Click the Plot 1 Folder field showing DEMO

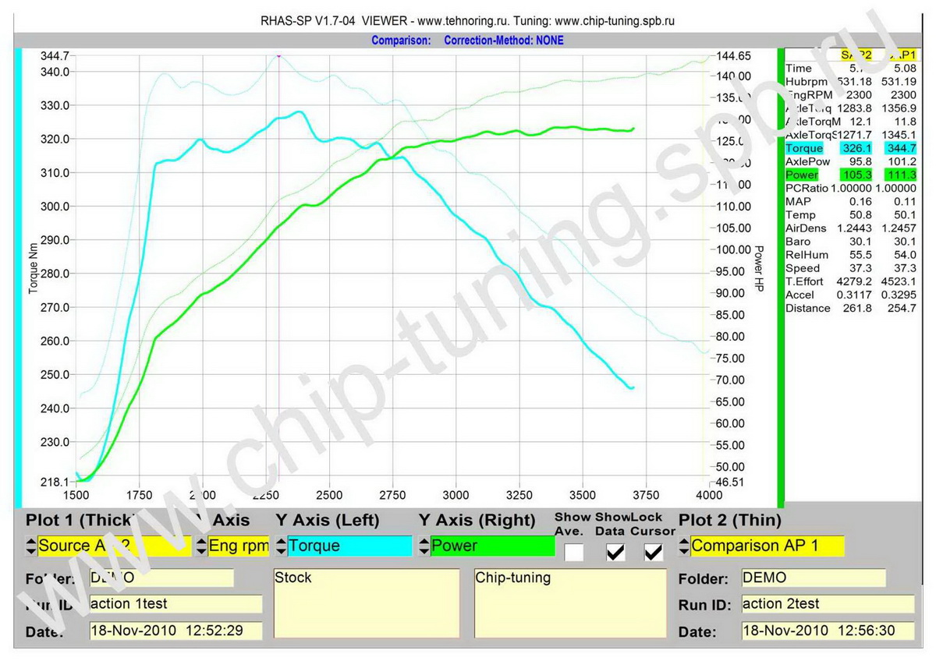[161, 578]
